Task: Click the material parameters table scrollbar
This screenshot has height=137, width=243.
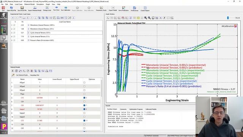Action: pyautogui.click(x=102, y=89)
